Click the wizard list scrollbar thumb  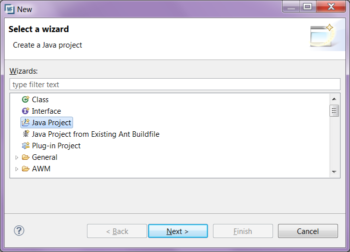click(x=334, y=111)
